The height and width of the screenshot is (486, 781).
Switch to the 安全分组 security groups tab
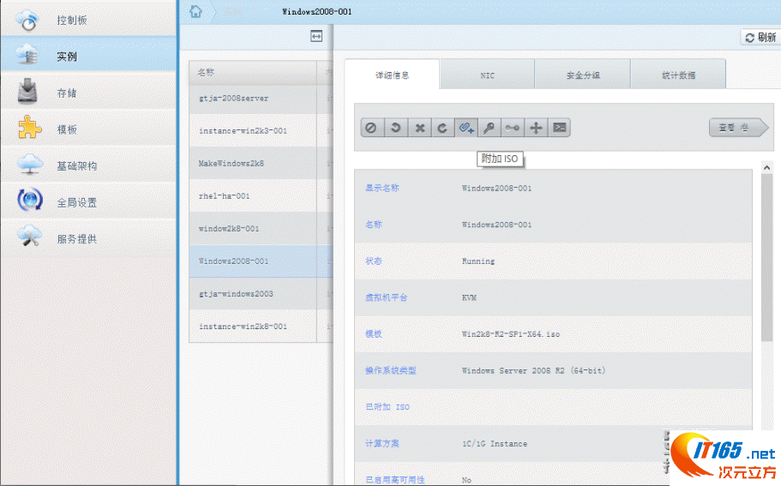coord(583,75)
